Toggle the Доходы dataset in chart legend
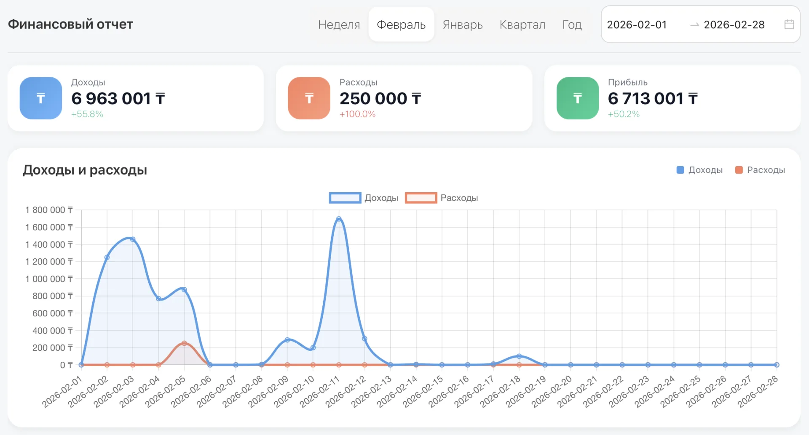The width and height of the screenshot is (809, 435). (x=364, y=198)
